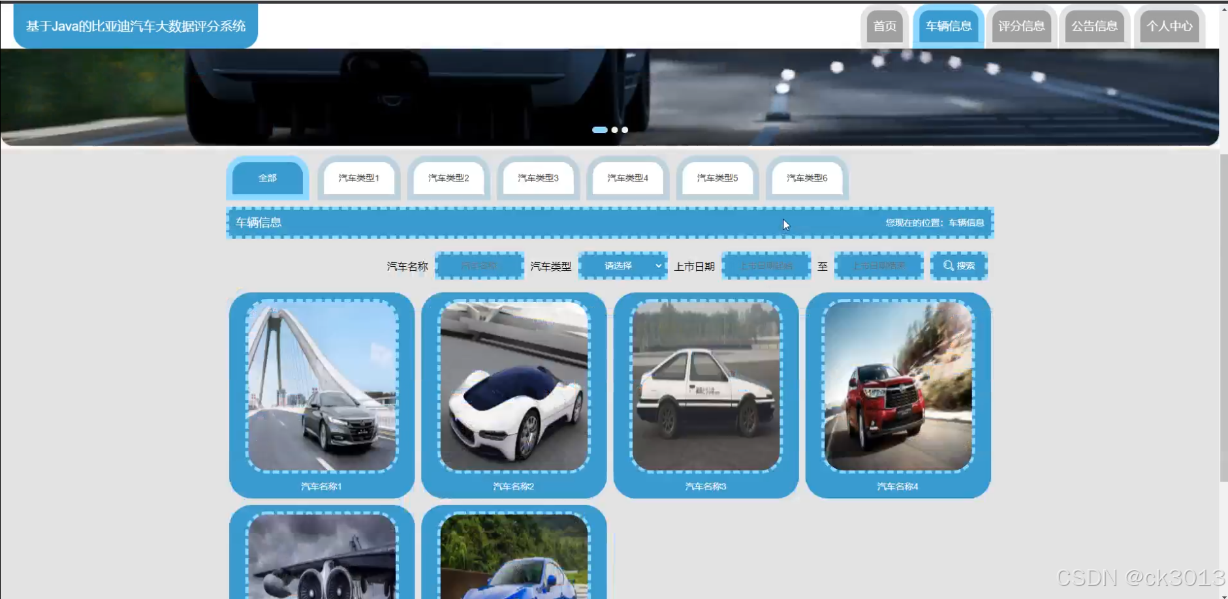1228x599 pixels.
Task: Open the airplane image card in second row
Action: coord(322,555)
